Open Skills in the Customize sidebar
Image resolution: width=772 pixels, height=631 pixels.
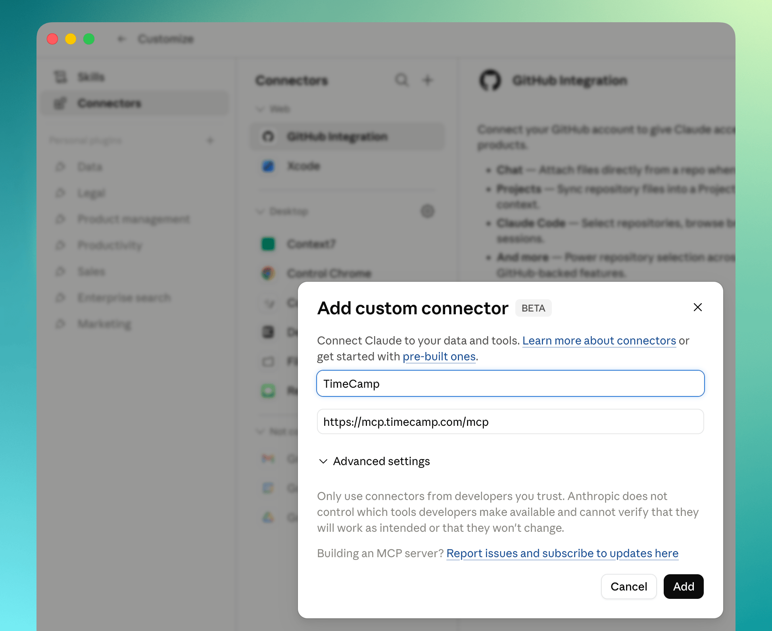(135, 77)
